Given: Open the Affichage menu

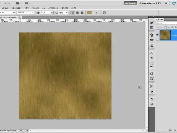Looking at the screenshot, I should 53,8.
